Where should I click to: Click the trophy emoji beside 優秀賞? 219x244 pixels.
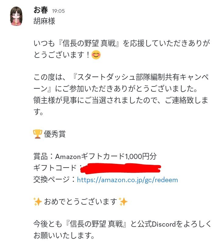[38, 134]
